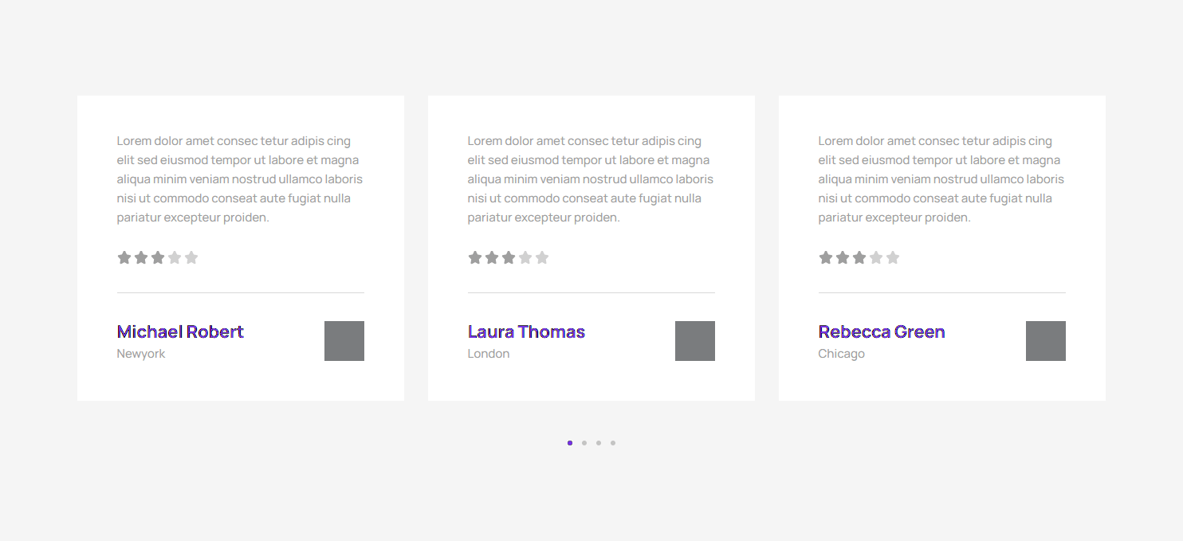The image size is (1183, 541).
Task: Click the third star in Rebecca Green's rating
Action: [859, 257]
